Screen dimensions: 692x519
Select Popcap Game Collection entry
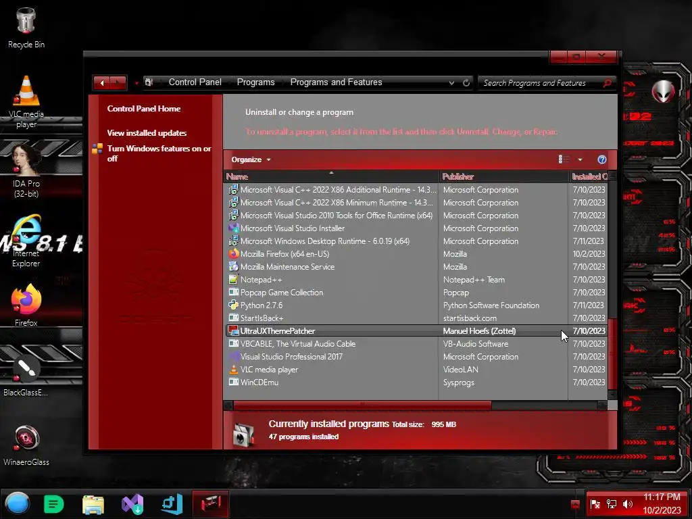(x=416, y=292)
